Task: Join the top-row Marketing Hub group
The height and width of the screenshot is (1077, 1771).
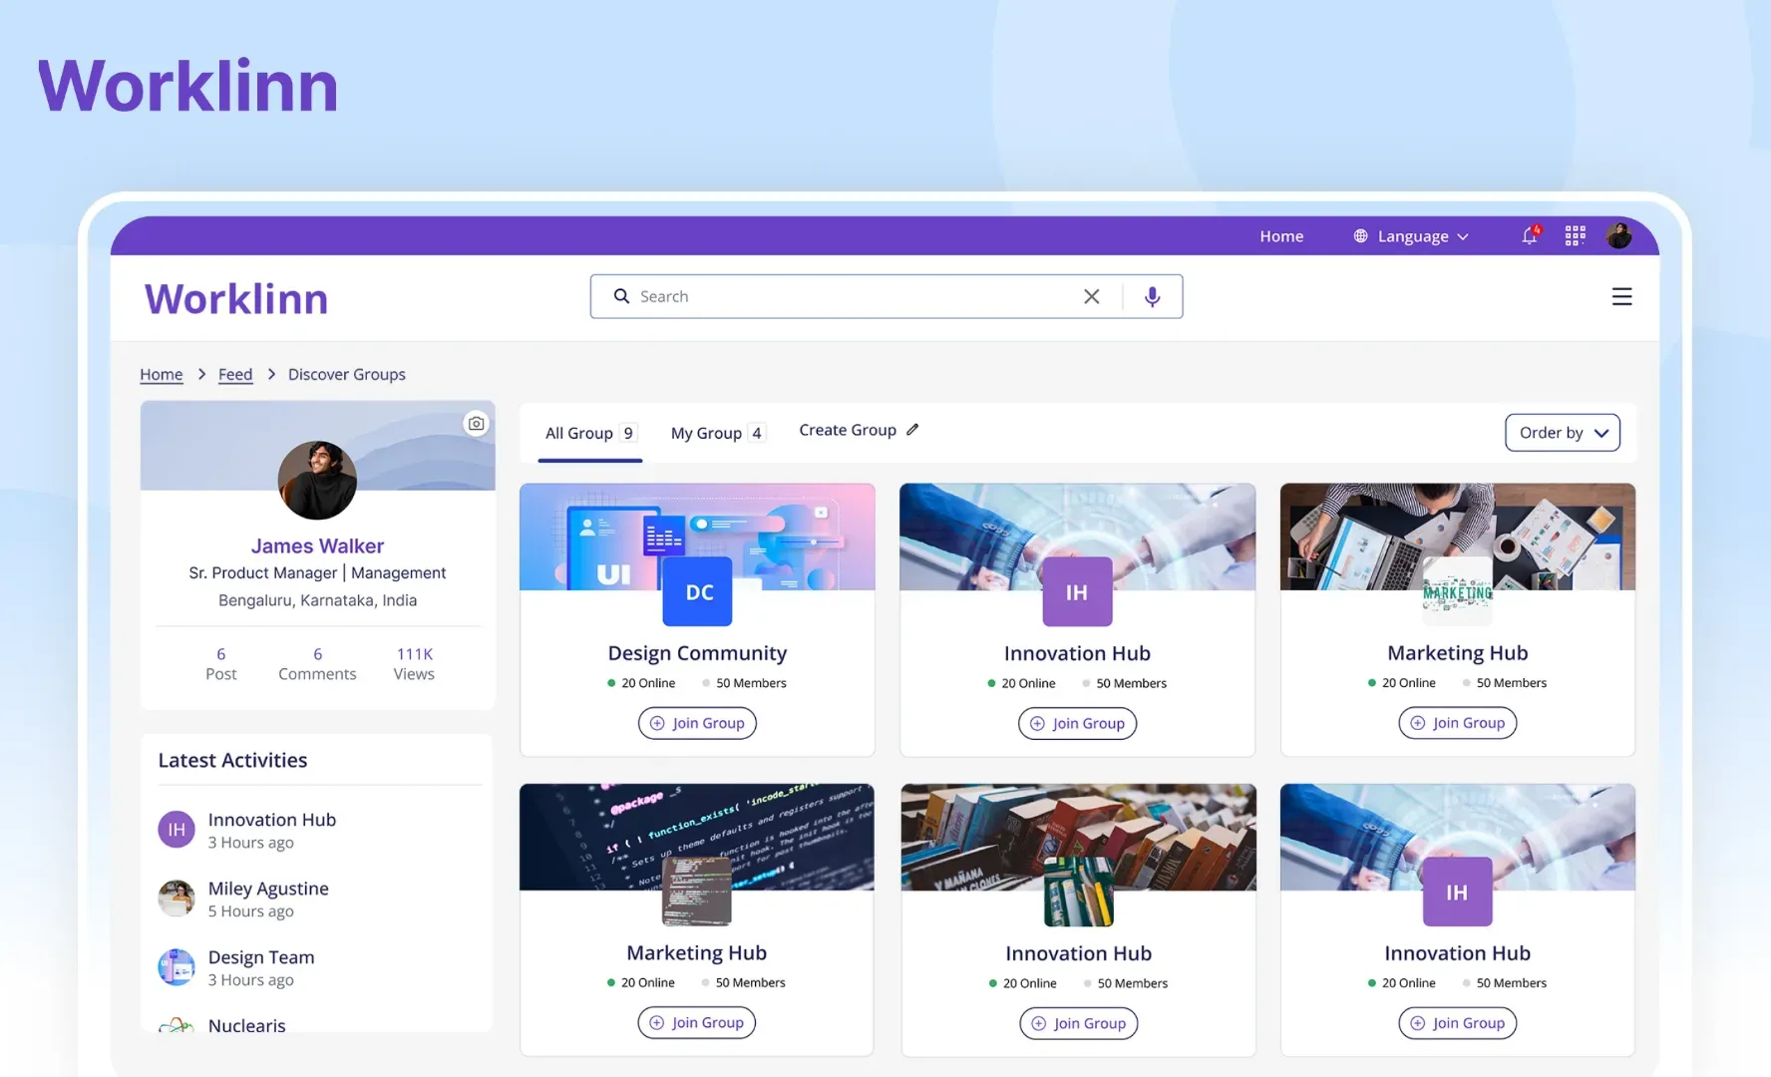Action: click(x=1458, y=723)
